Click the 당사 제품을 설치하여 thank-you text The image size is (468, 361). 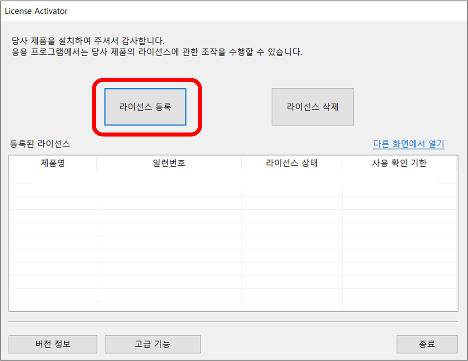point(88,41)
